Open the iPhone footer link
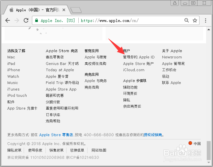The image size is (213, 167). tap(13, 70)
